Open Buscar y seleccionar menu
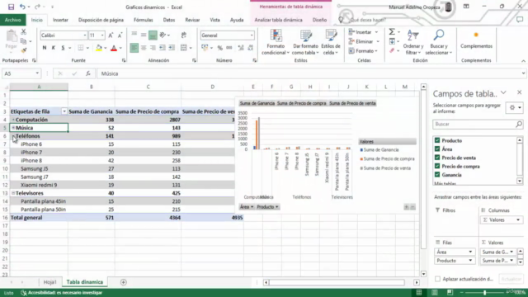The image size is (528, 297). [438, 42]
